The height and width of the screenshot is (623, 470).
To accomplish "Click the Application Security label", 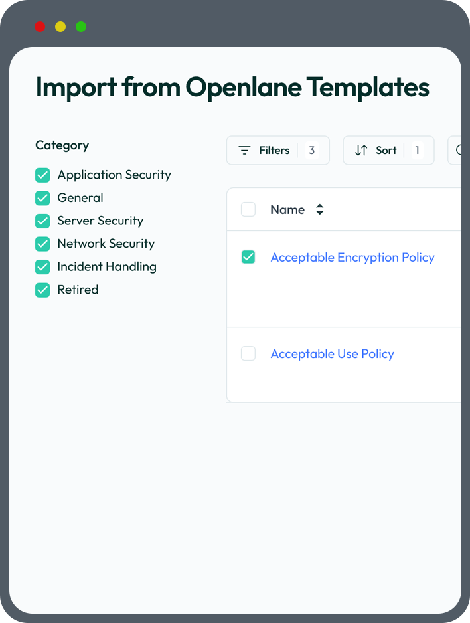I will (114, 175).
